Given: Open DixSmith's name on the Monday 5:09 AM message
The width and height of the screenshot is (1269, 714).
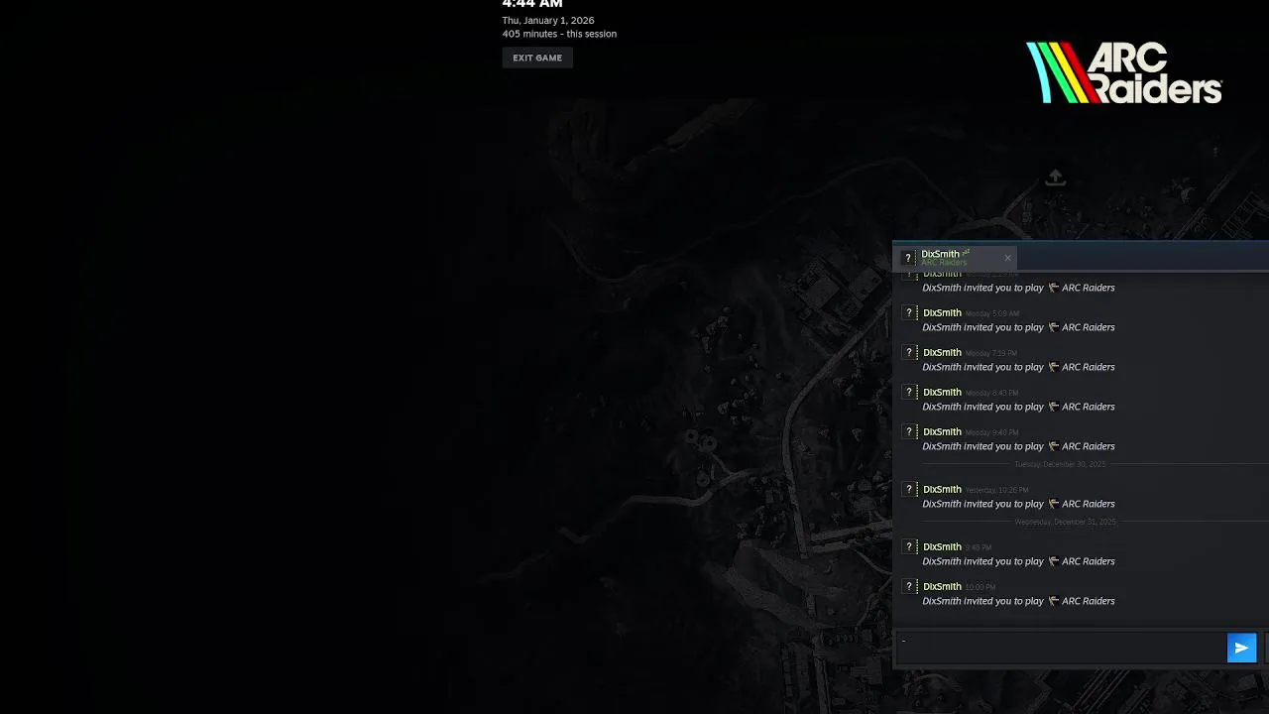Looking at the screenshot, I should [x=942, y=313].
